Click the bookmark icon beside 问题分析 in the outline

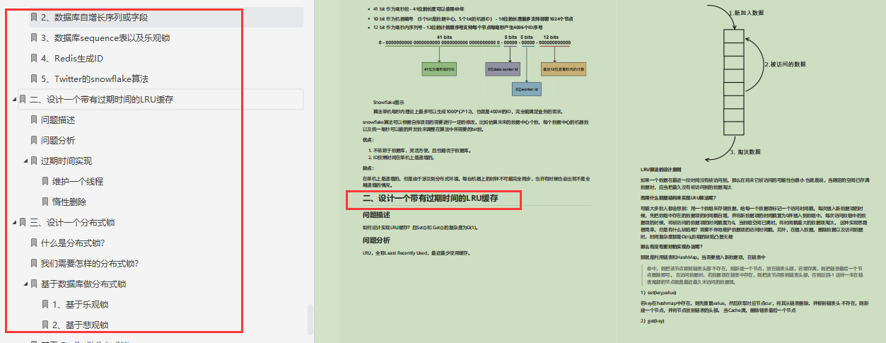coord(34,140)
